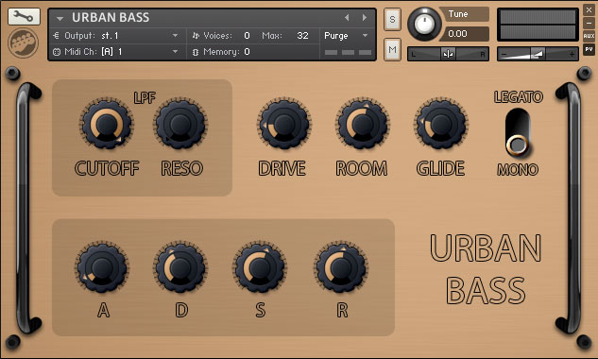Screen dimensions: 598x359
Task: Click the round bass guitar instrument logo
Action: click(x=24, y=43)
